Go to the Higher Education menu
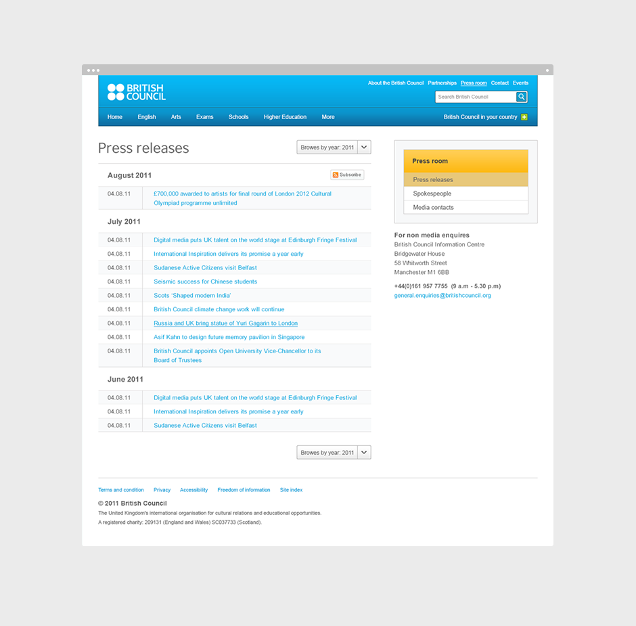 (285, 117)
